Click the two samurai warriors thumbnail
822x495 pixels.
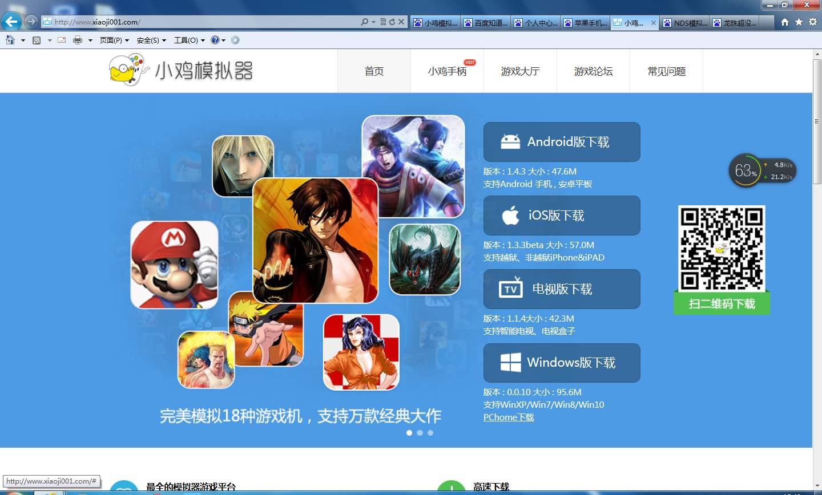[x=413, y=167]
